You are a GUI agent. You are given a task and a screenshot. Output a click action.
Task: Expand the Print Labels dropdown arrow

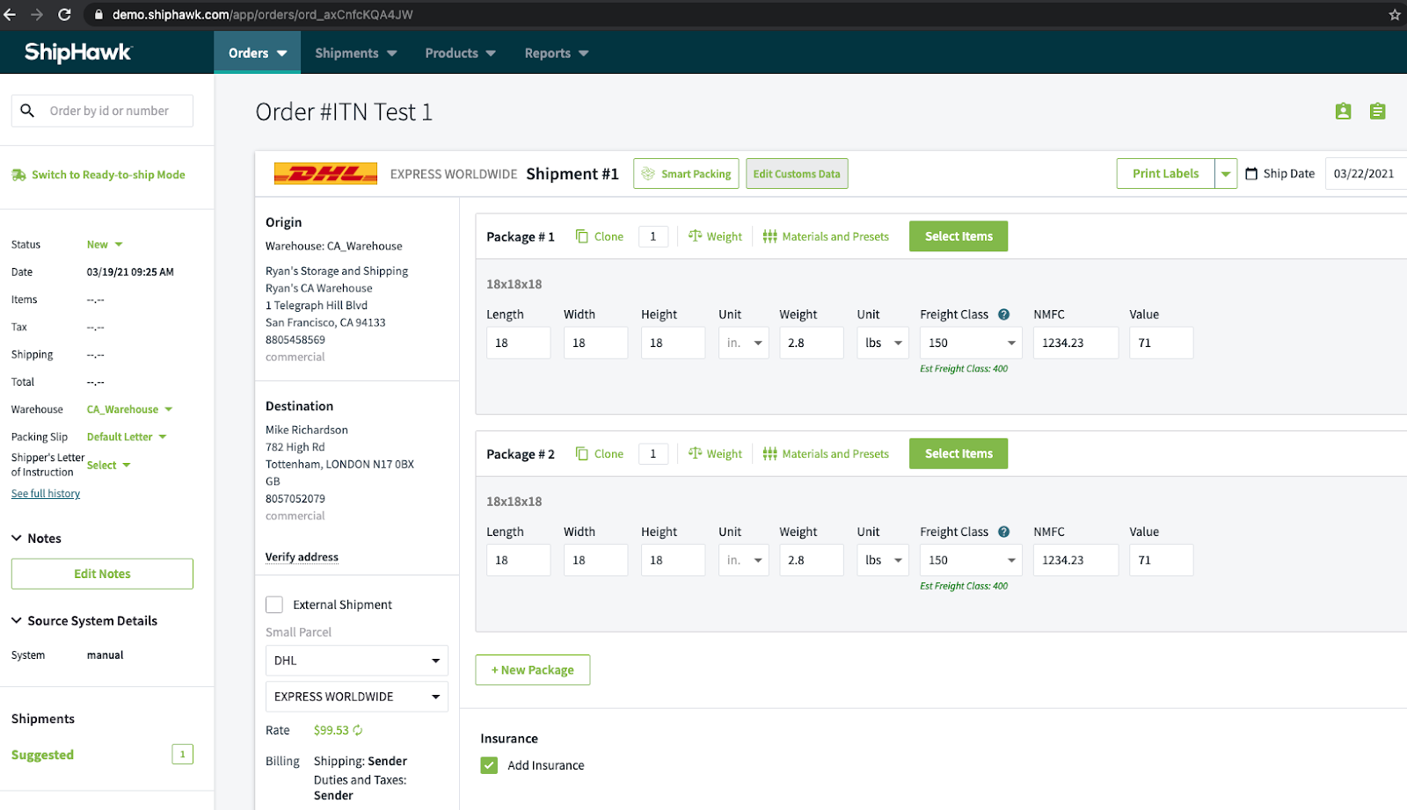tap(1226, 173)
